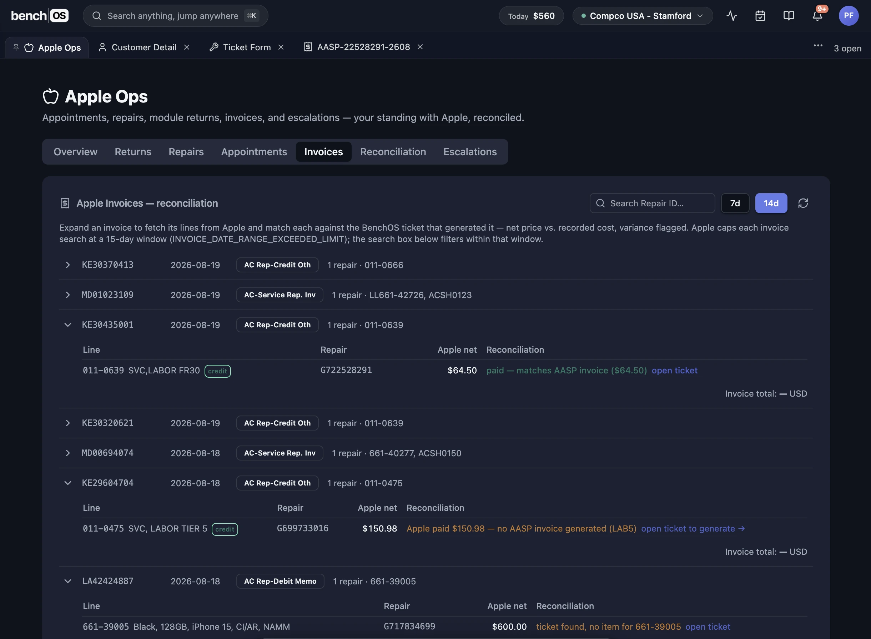Open the notifications bell
Screen dimensions: 871x639
817,16
